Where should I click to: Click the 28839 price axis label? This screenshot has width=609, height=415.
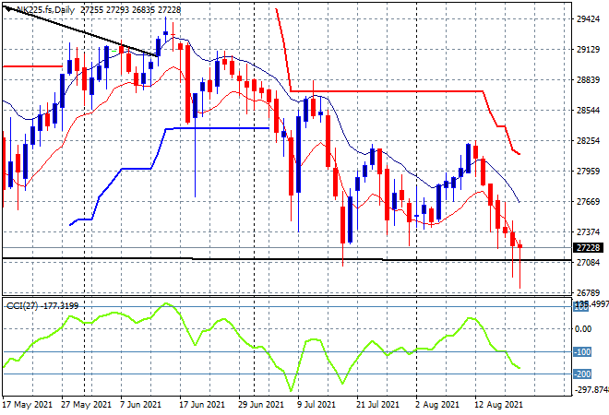(x=588, y=80)
